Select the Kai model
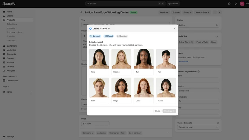This screenshot has width=249, height=140. (x=166, y=62)
